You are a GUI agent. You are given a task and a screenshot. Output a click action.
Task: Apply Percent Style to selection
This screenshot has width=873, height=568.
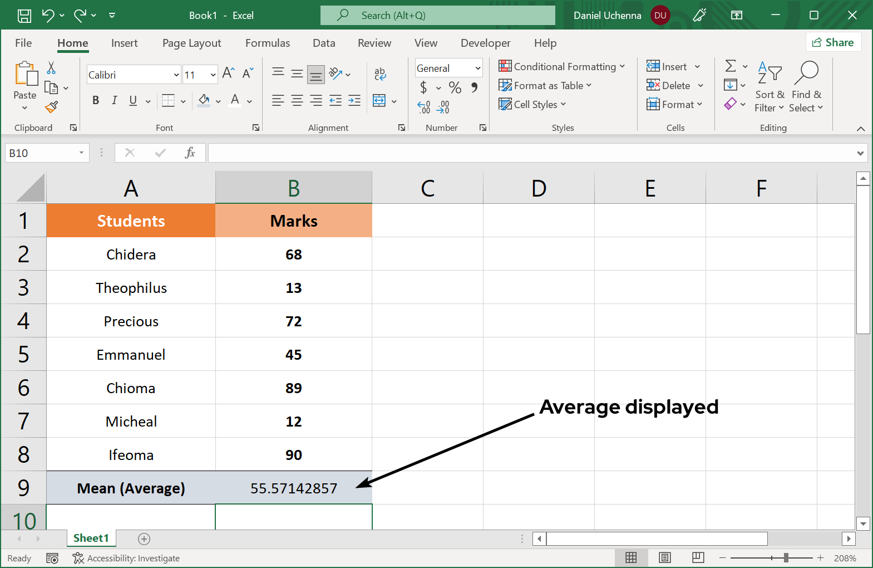coord(455,87)
